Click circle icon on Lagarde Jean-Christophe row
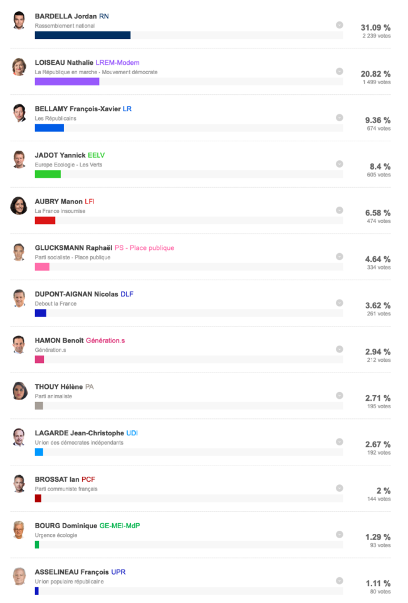 tap(339, 442)
